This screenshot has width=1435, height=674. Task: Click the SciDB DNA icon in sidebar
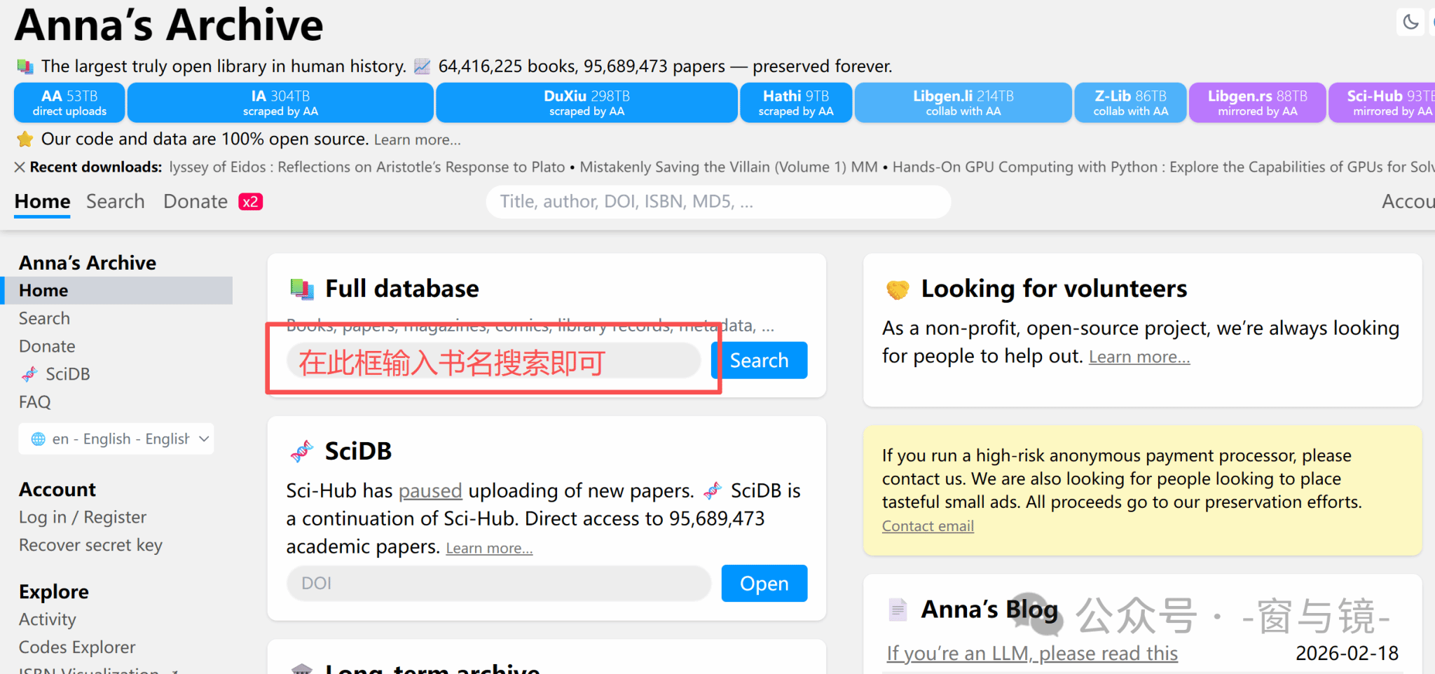pyautogui.click(x=29, y=374)
